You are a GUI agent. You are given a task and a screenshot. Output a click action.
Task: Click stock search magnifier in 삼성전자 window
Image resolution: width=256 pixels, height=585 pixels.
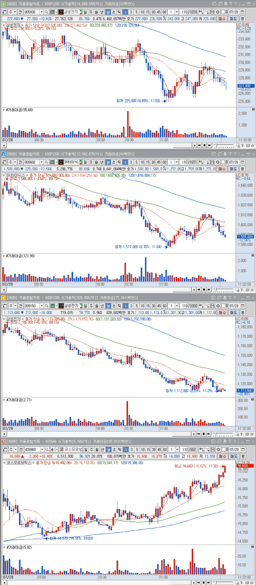pyautogui.click(x=46, y=11)
